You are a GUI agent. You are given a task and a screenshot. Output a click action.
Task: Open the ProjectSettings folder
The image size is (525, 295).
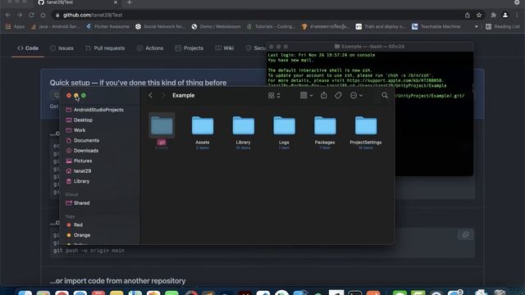366,126
